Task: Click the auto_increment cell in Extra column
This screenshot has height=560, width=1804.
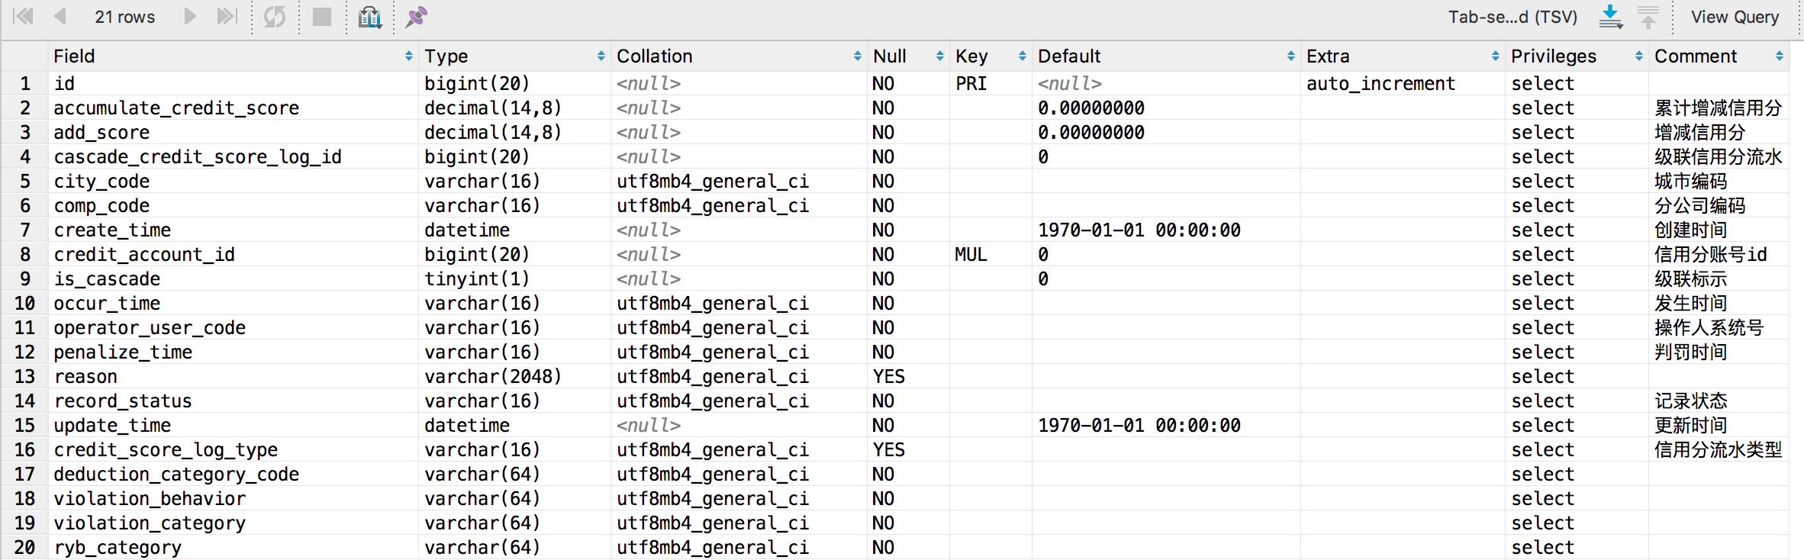Action: pos(1380,84)
